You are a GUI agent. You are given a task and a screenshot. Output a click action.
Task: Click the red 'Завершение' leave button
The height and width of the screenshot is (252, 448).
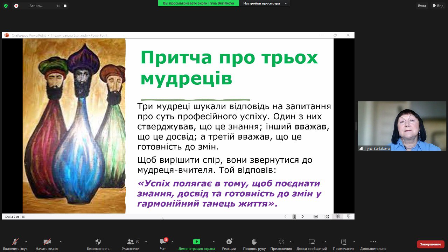(430, 244)
